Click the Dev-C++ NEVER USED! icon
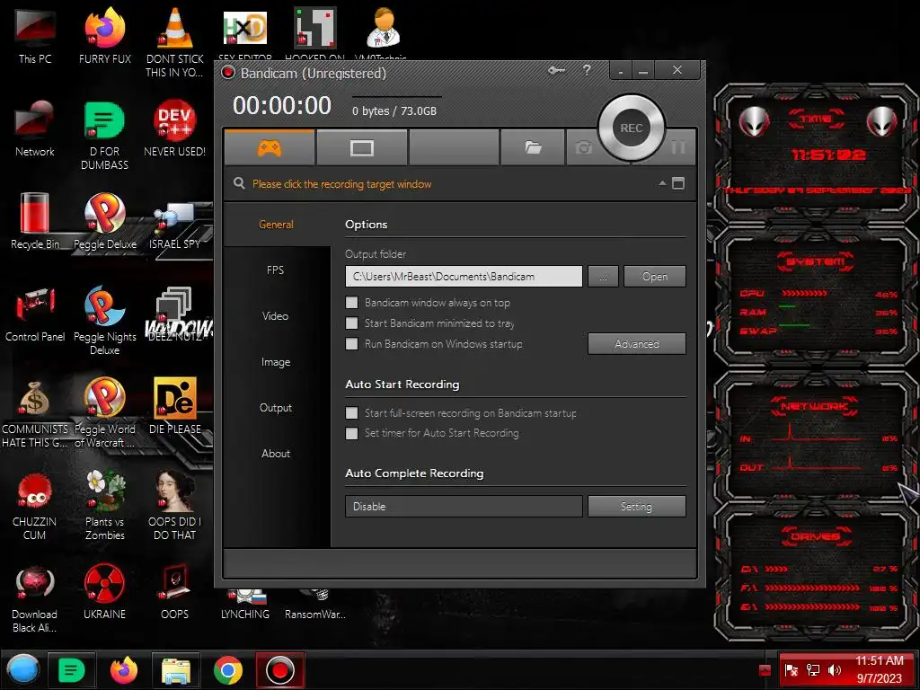Image resolution: width=920 pixels, height=690 pixels. click(174, 129)
